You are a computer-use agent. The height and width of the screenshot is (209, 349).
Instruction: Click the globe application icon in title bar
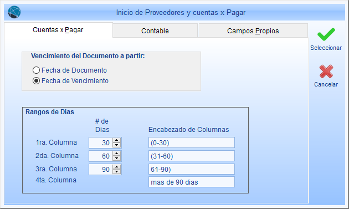point(14,12)
